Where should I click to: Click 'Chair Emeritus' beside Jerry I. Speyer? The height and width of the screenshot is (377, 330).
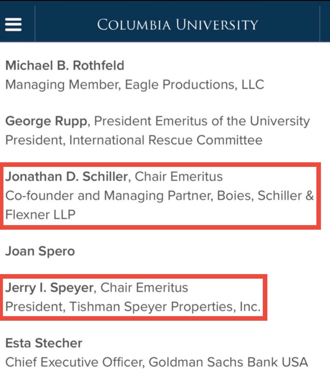tap(144, 288)
